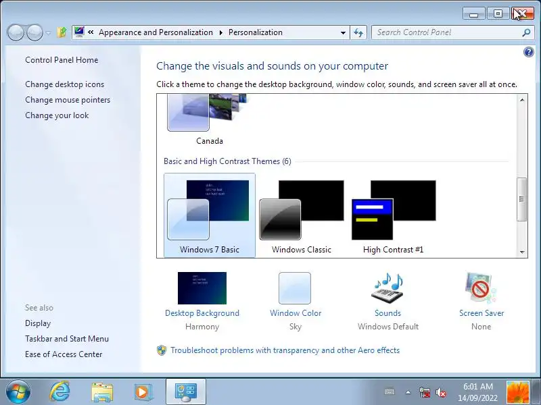Maximize the Personalization window

498,13
